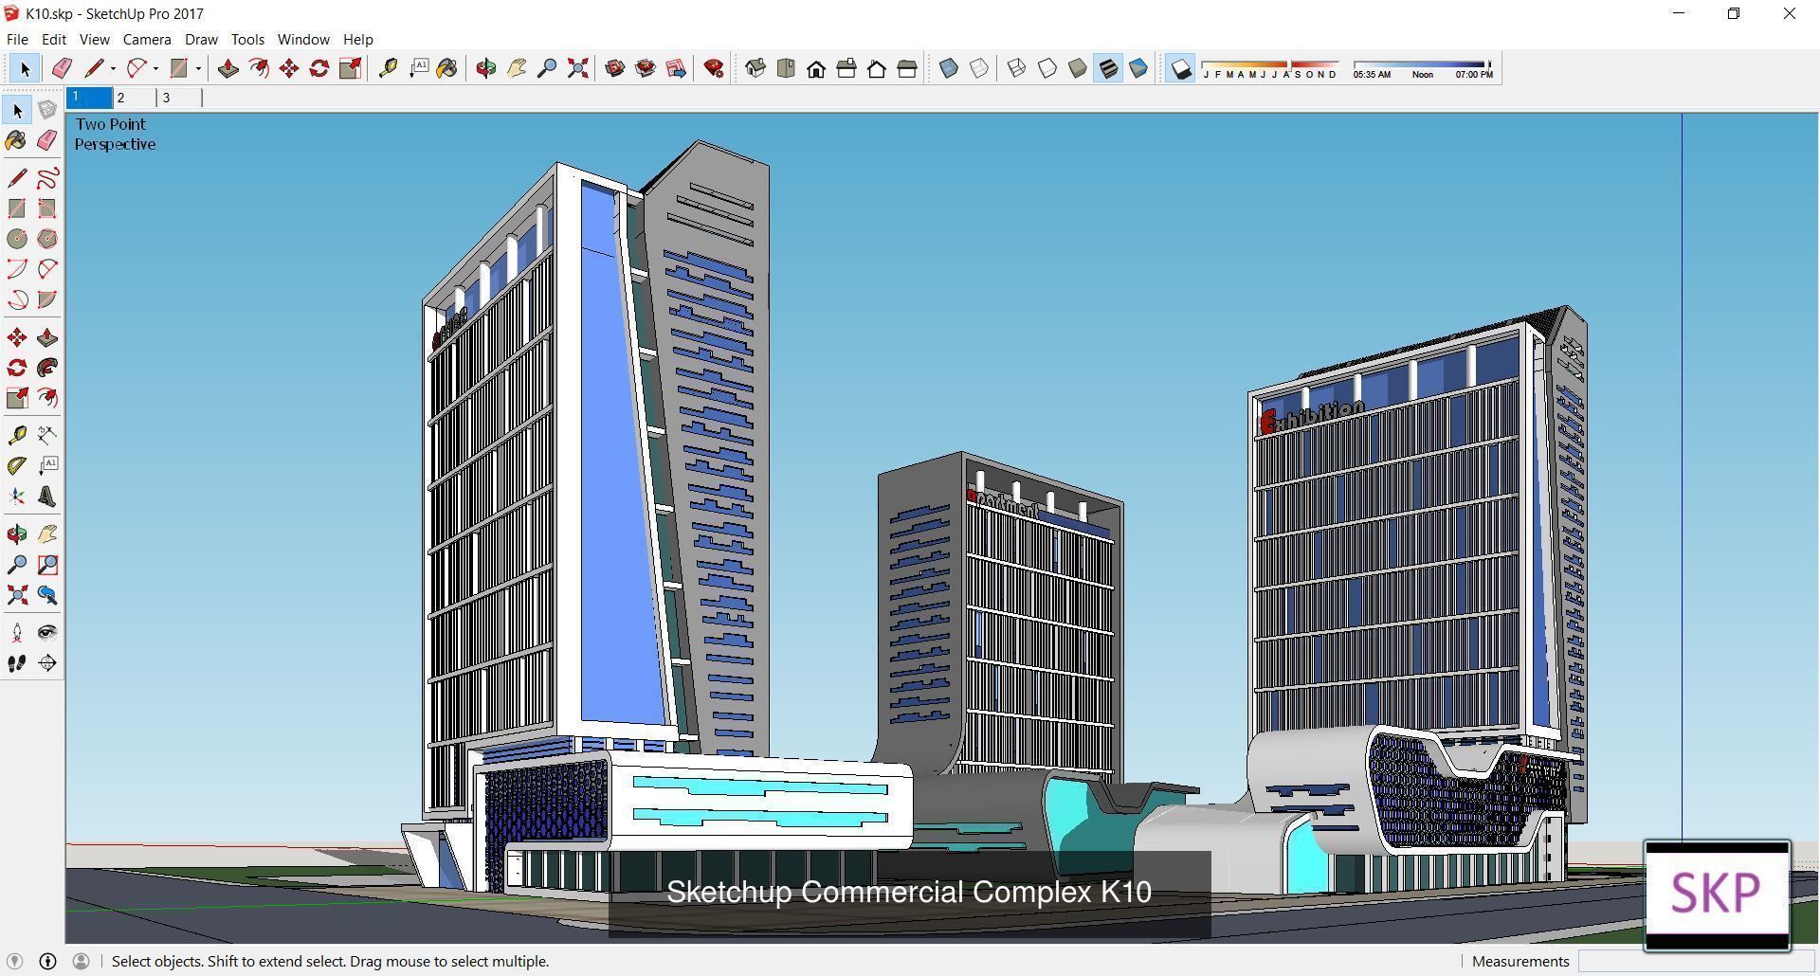Select the Dimension tool in the left toolbar
1820x976 pixels.
tap(47, 436)
